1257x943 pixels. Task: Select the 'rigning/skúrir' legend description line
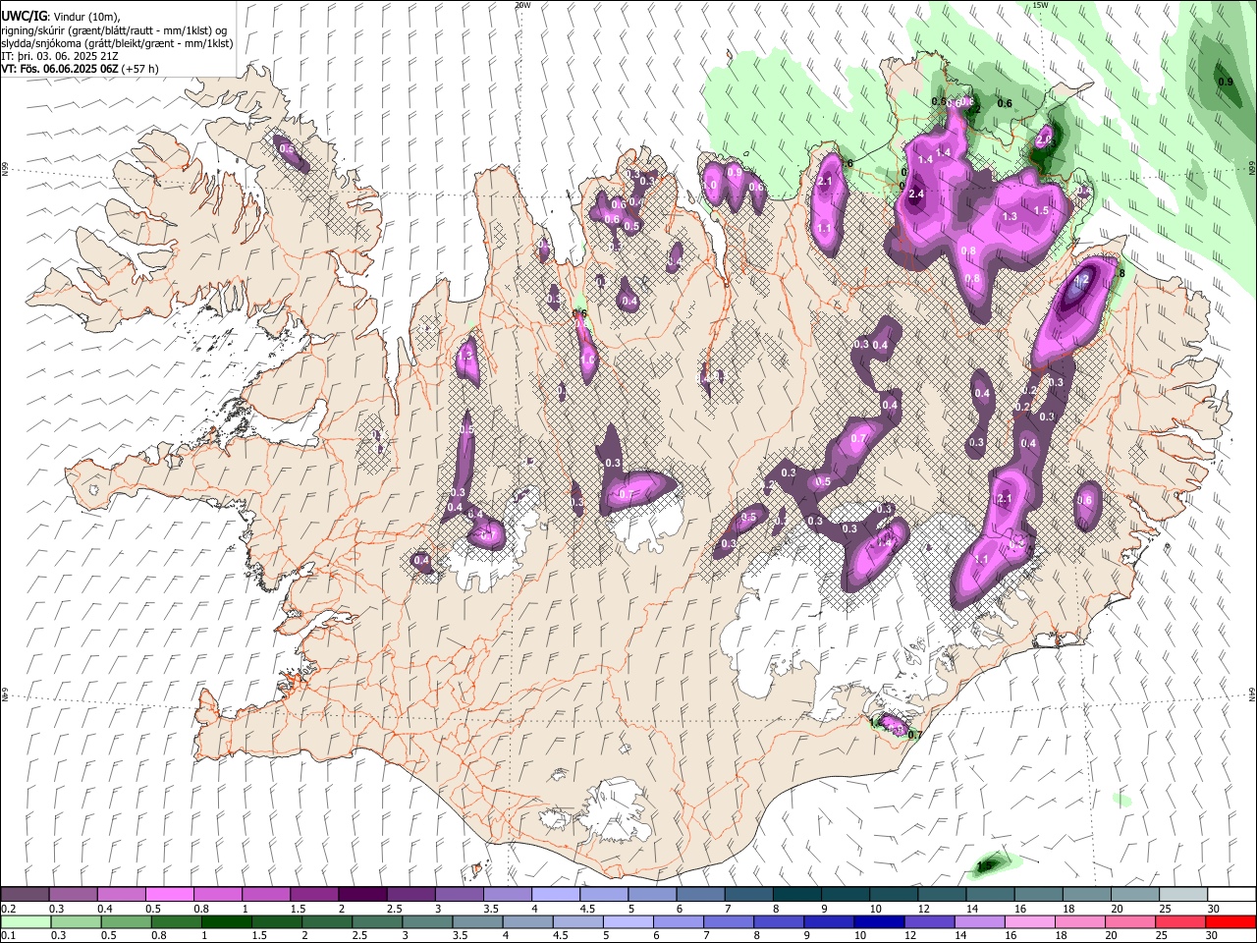[x=116, y=29]
